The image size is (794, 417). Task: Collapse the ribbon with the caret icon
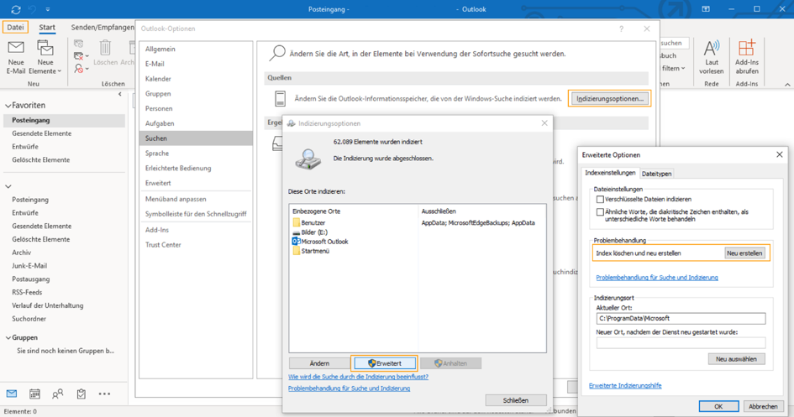click(787, 85)
